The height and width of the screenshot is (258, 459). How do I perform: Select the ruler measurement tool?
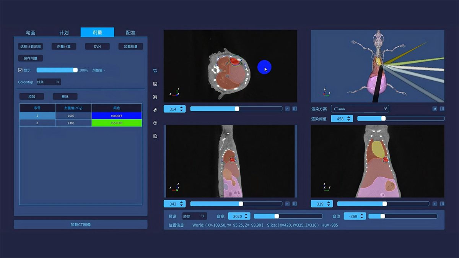click(155, 110)
